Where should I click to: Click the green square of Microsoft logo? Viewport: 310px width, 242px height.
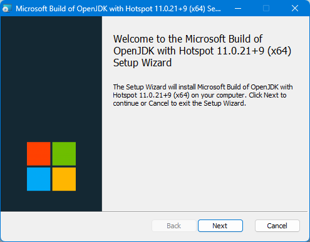[64, 154]
